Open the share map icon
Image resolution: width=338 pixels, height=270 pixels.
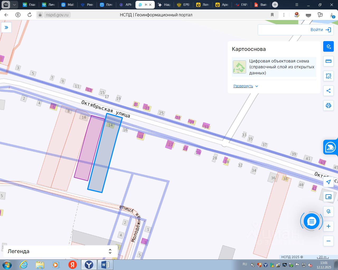pyautogui.click(x=328, y=91)
